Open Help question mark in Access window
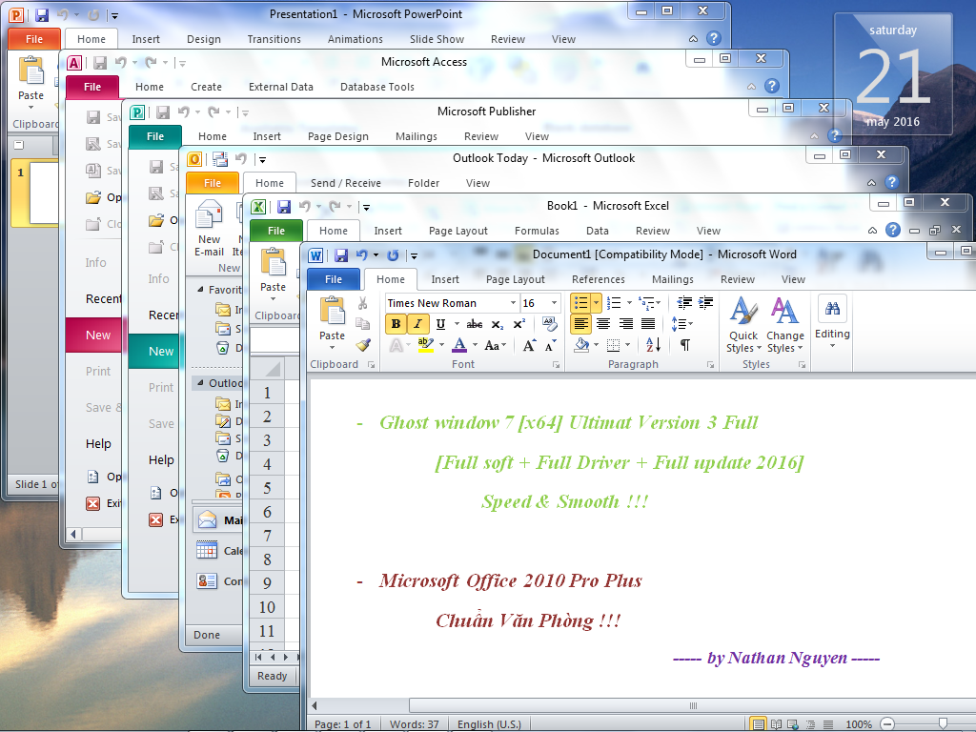976x732 pixels. (772, 86)
